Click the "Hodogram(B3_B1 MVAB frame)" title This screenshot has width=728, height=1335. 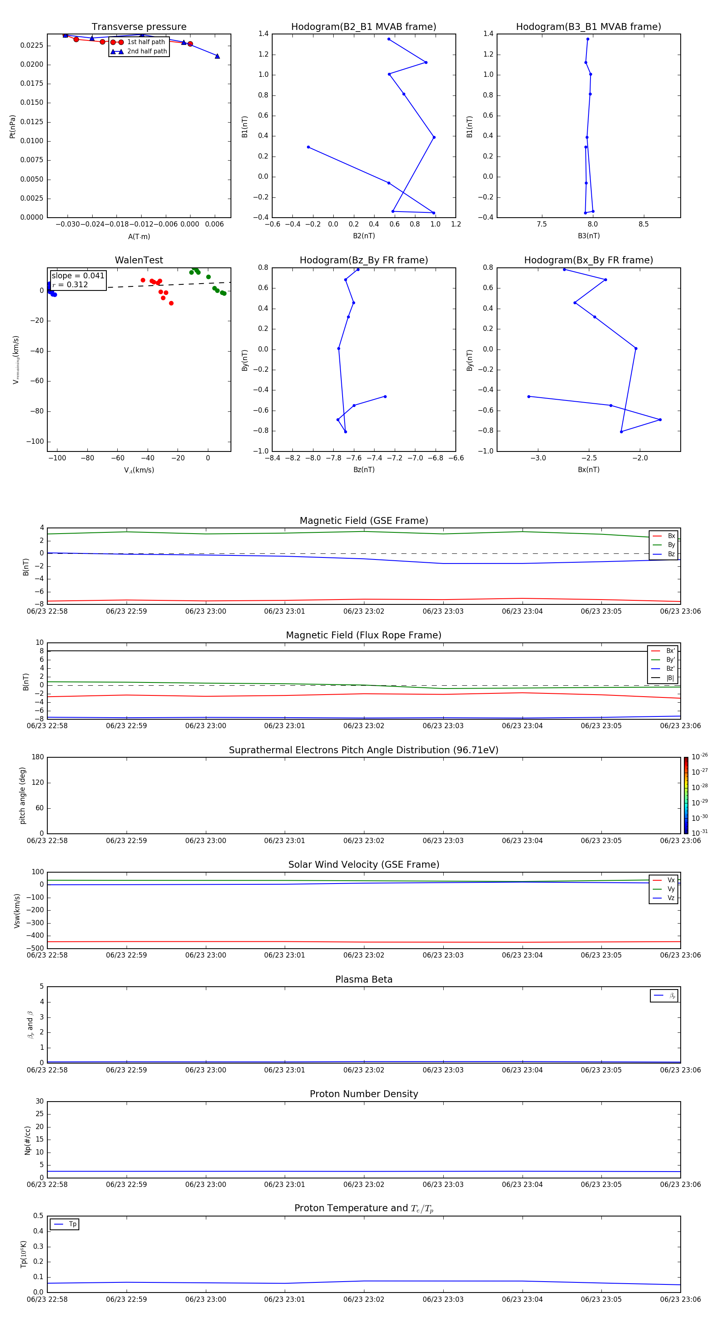588,27
